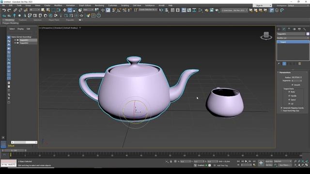The height and width of the screenshot is (174, 310).
Task: Collapse the Parameters rollout
Action: (285, 72)
